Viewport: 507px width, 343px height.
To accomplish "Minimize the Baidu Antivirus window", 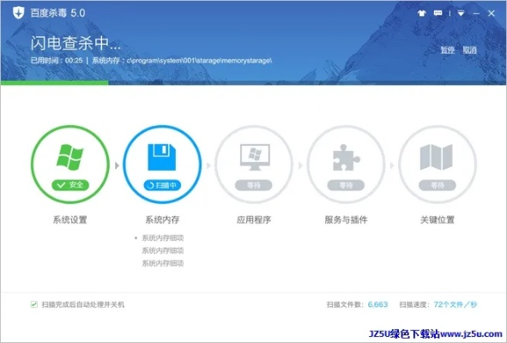I will click(x=476, y=13).
